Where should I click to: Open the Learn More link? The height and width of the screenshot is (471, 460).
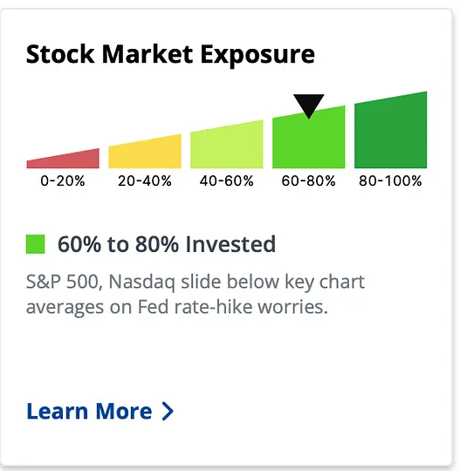[100, 411]
